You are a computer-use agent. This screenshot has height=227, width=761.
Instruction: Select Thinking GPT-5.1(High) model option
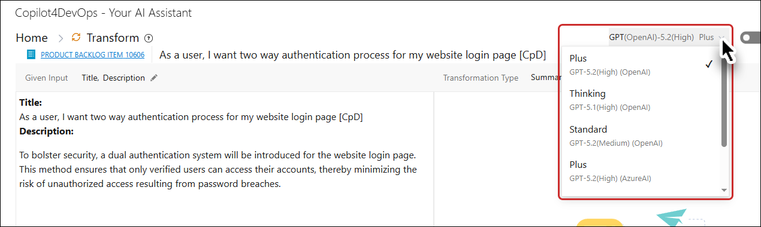(640, 100)
